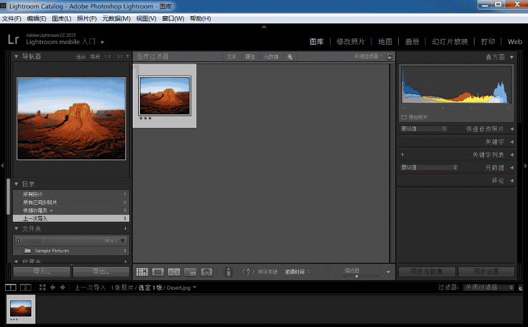Viewport: 528px width, 327px height.
Task: Open the People view
Action: 206,272
